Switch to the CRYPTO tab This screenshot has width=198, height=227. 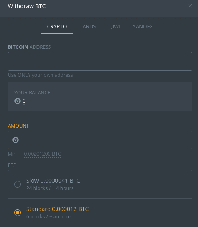click(57, 27)
